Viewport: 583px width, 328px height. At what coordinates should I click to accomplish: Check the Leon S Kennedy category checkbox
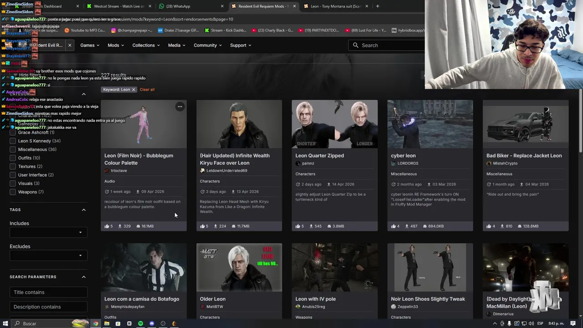13,141
